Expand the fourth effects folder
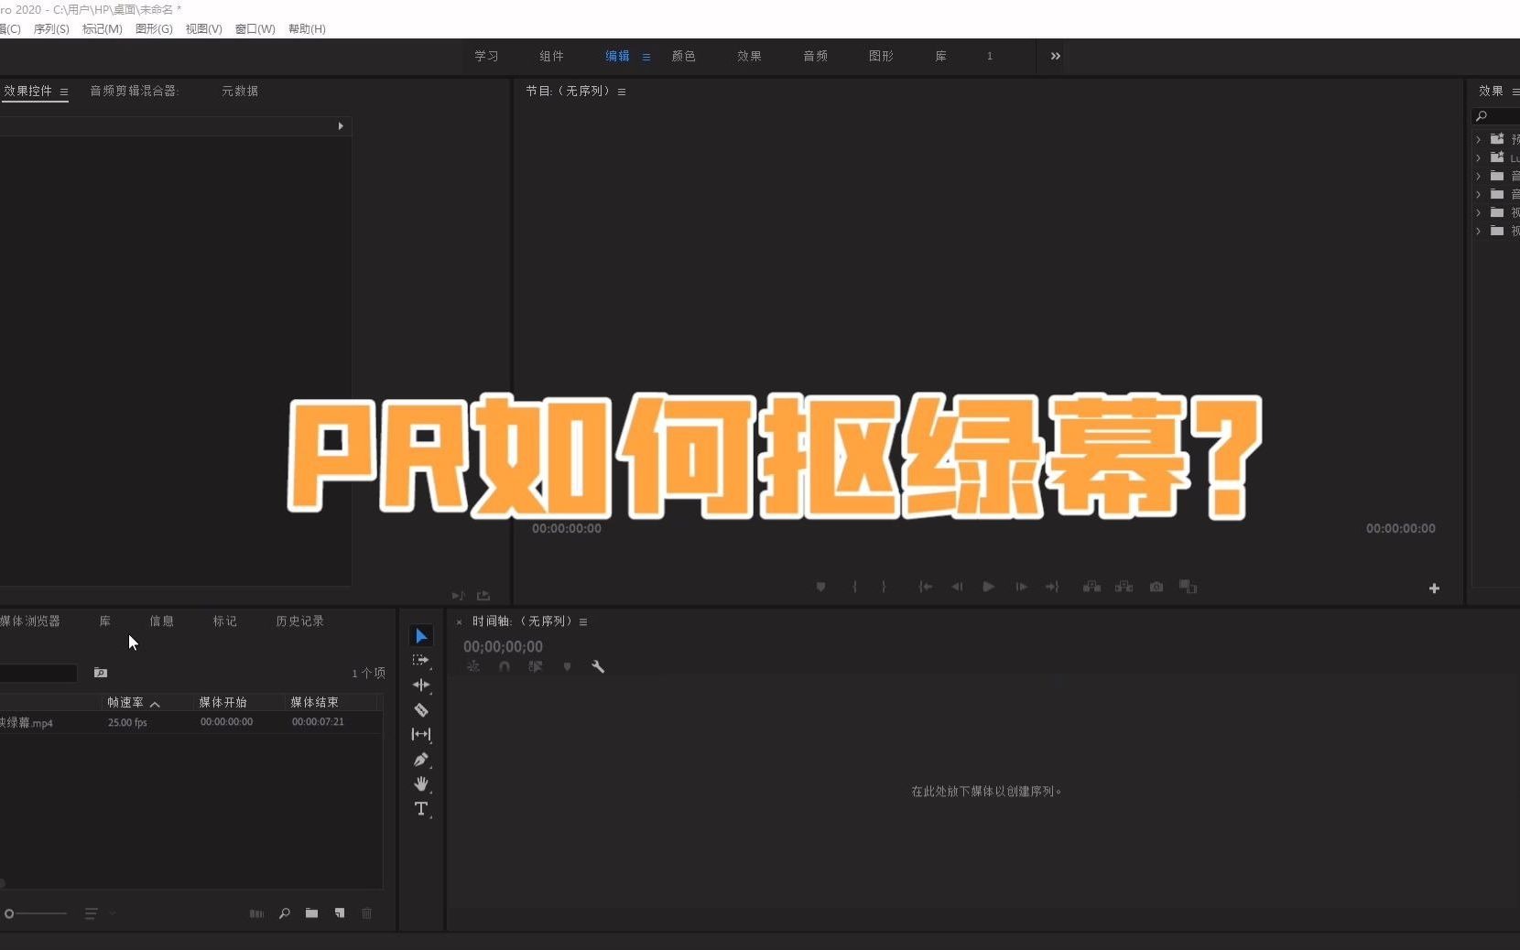This screenshot has width=1520, height=950. click(1478, 194)
